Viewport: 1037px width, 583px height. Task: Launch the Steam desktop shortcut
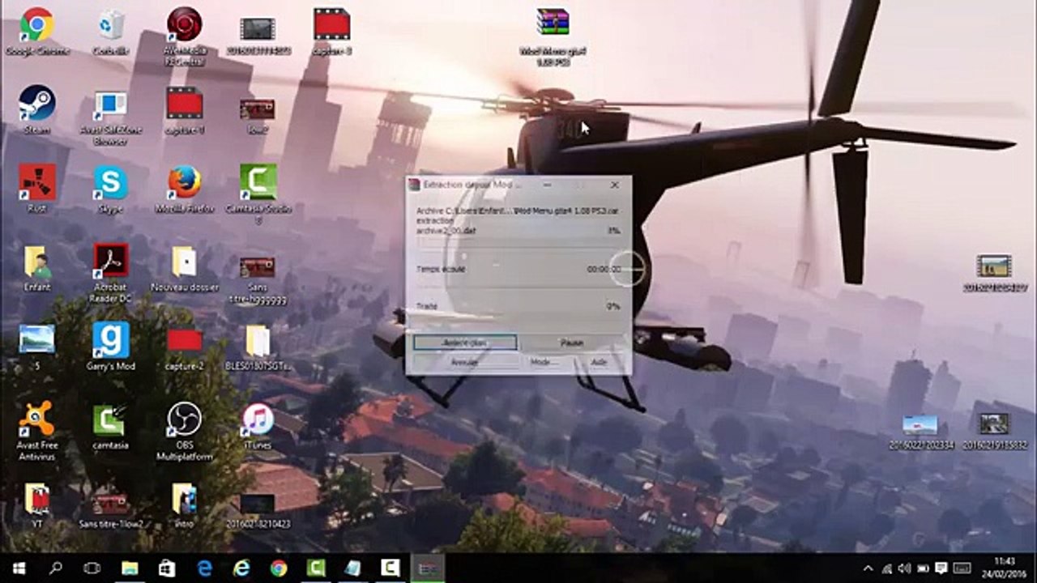pos(37,110)
